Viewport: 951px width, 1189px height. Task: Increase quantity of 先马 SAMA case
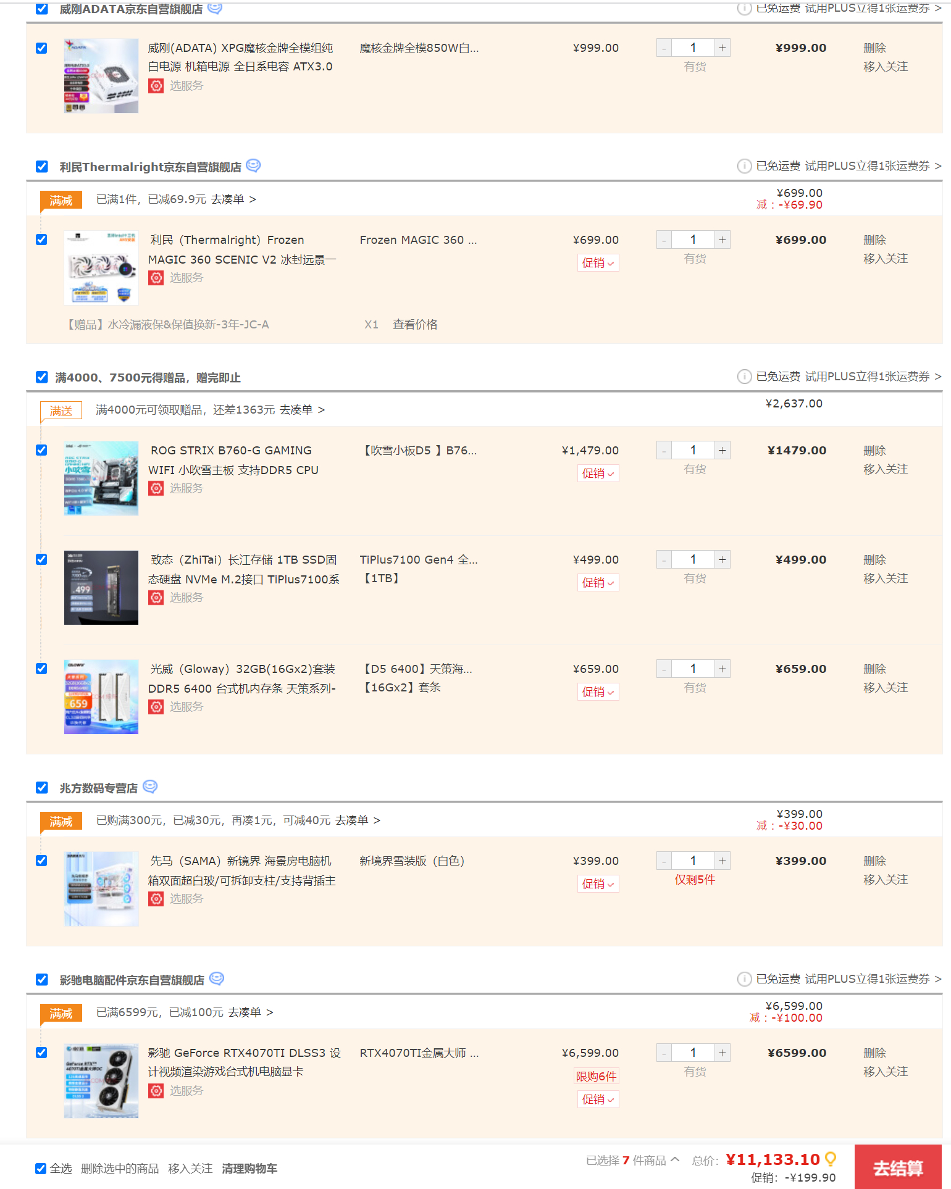coord(723,861)
